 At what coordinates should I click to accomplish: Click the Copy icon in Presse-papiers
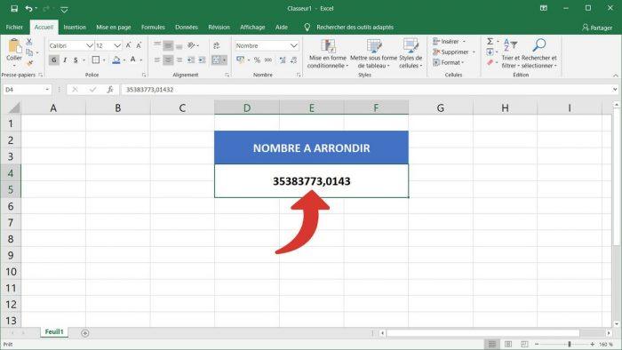point(29,52)
